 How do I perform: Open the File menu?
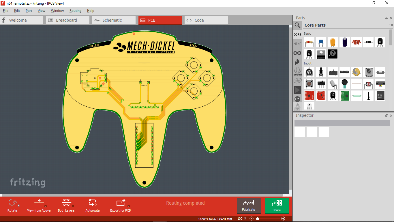[x=5, y=11]
